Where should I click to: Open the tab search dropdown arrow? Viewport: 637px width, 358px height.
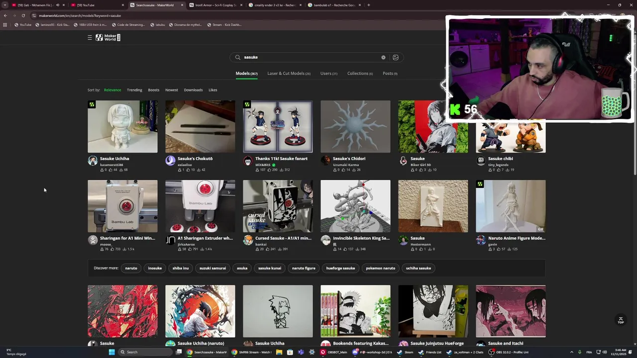point(5,5)
